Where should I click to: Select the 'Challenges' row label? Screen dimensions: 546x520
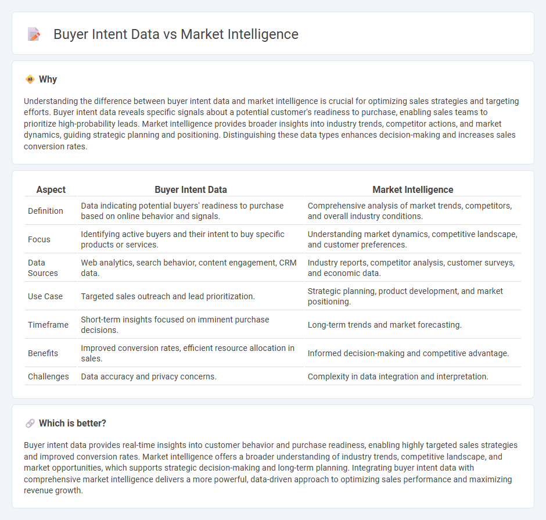48,376
